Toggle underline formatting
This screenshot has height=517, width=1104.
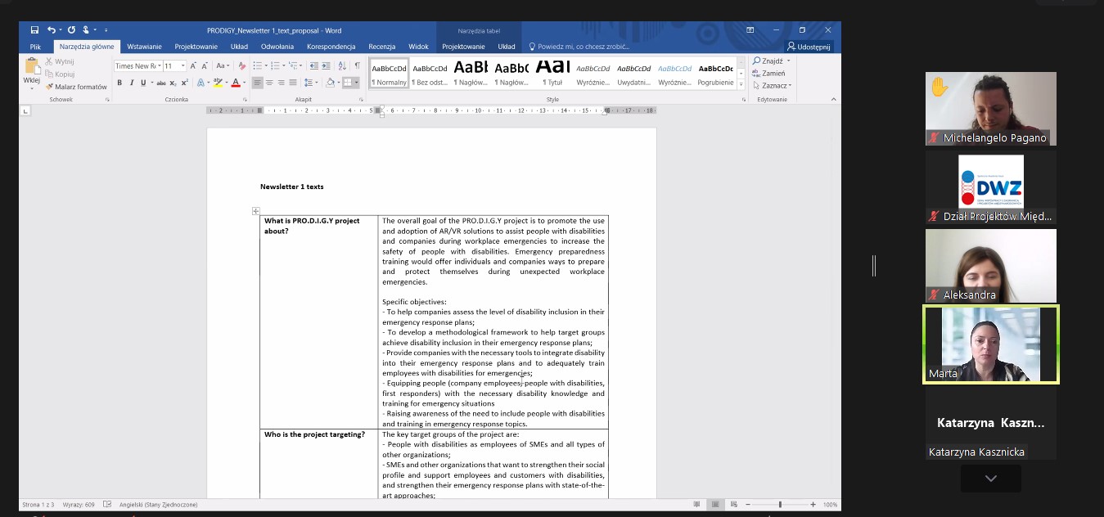[x=142, y=83]
